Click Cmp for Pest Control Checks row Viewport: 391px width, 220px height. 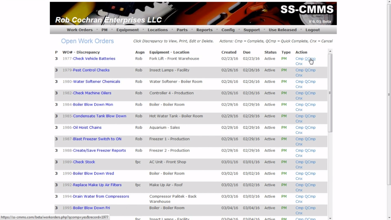coord(299,70)
